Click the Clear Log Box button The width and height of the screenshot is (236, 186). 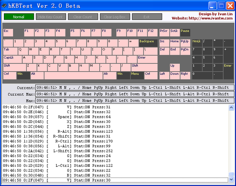pos(114,17)
